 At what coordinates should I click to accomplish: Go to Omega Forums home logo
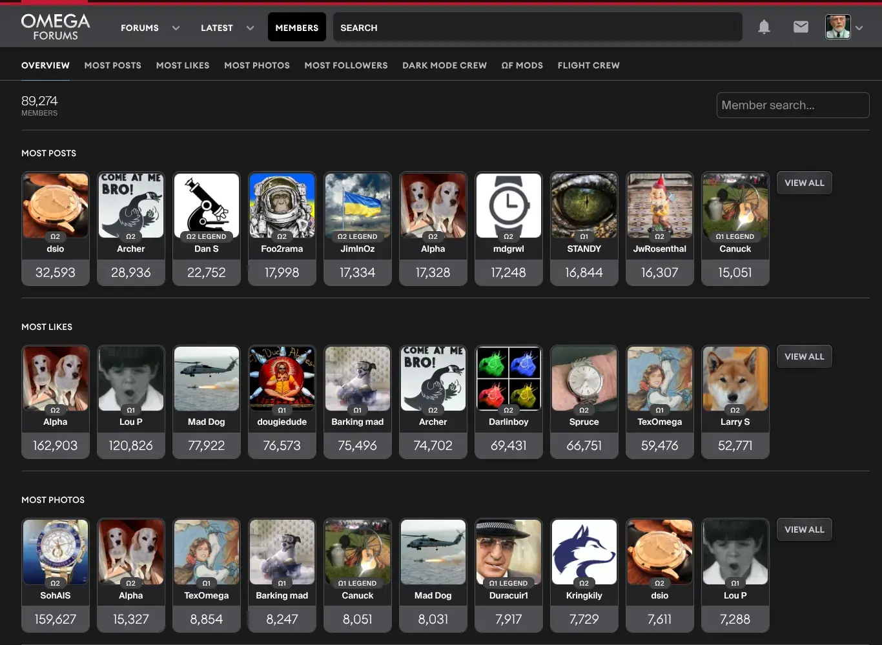coord(56,27)
